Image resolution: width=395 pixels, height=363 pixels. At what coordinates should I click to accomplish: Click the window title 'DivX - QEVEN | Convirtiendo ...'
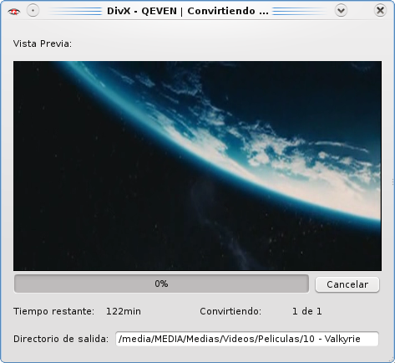coord(188,11)
